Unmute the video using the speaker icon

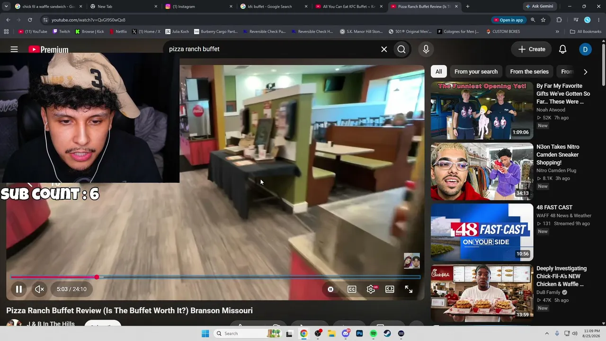[x=40, y=289]
